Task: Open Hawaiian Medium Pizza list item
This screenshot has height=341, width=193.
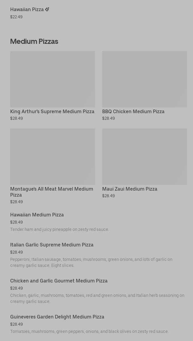Action: click(37, 215)
